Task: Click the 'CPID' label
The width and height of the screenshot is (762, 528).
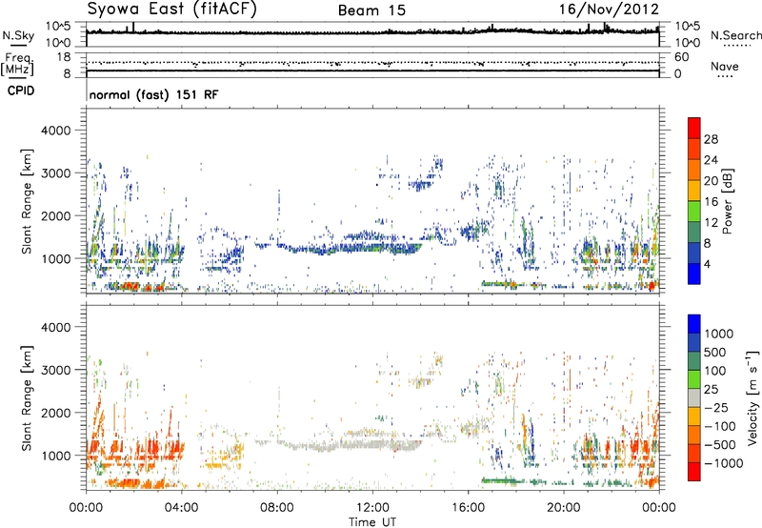Action: [21, 91]
